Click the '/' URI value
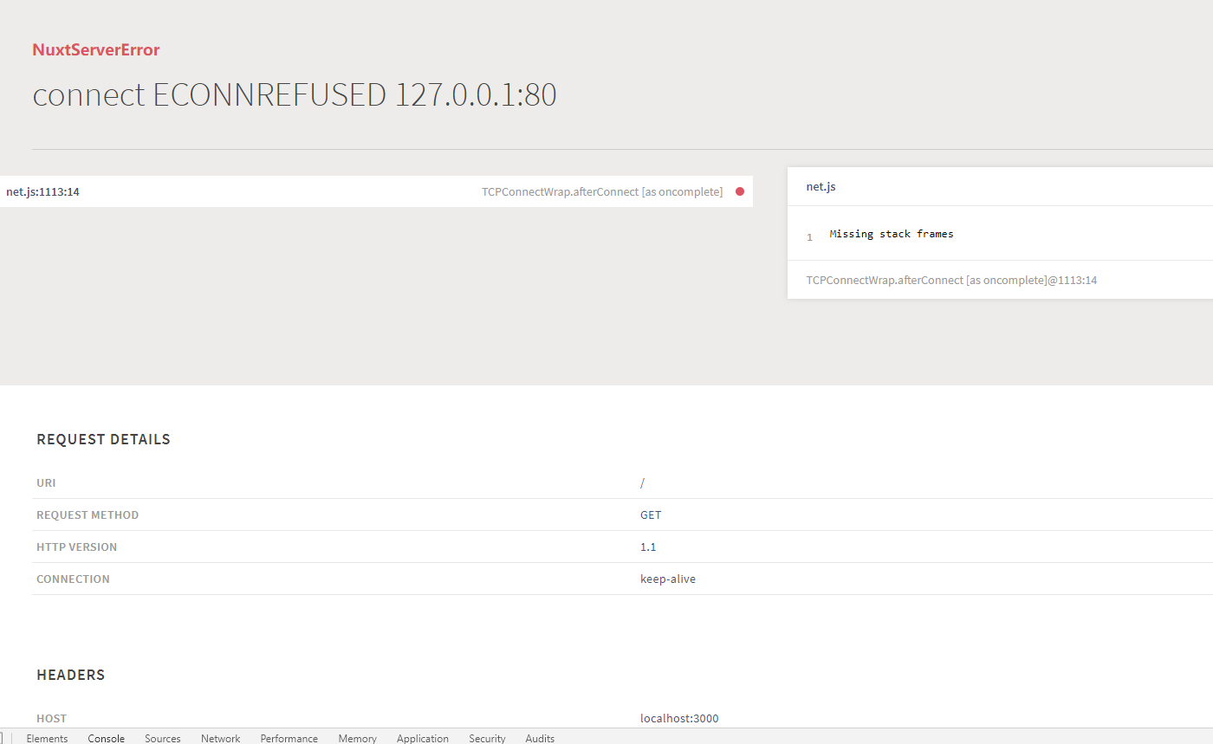The width and height of the screenshot is (1213, 744). click(x=642, y=483)
